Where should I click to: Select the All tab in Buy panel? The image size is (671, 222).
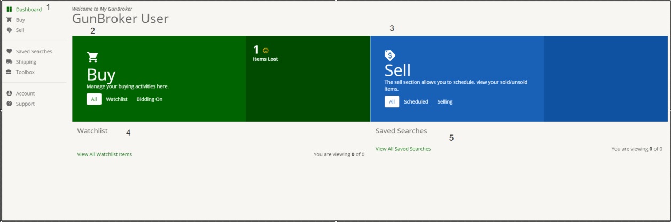94,99
